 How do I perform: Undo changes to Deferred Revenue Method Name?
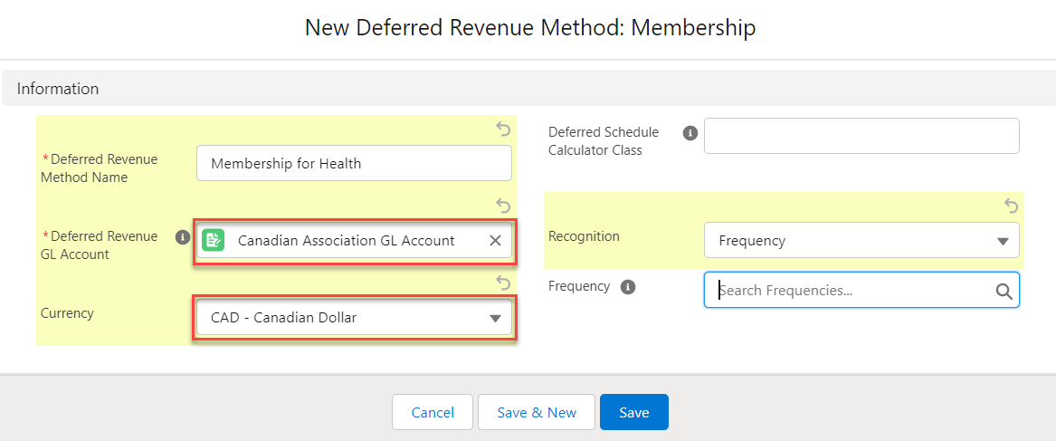[x=504, y=129]
